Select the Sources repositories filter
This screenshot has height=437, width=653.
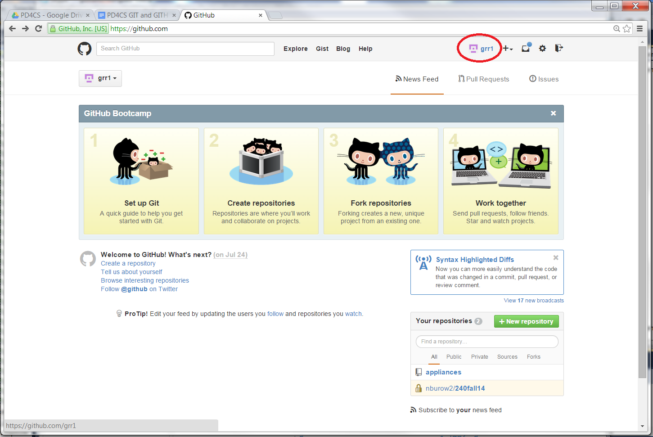coord(507,357)
